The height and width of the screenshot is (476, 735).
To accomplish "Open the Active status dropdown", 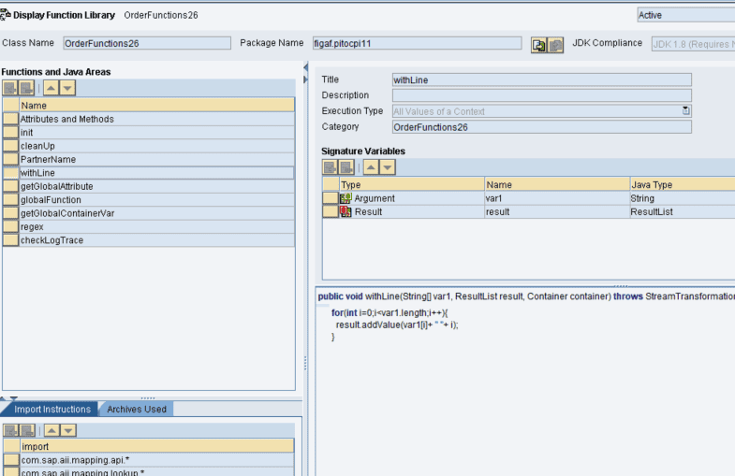I will click(685, 15).
